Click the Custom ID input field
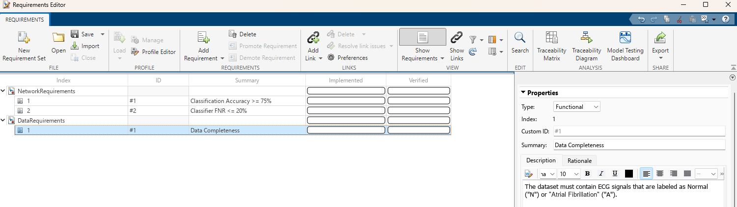737x207 pixels. point(639,131)
